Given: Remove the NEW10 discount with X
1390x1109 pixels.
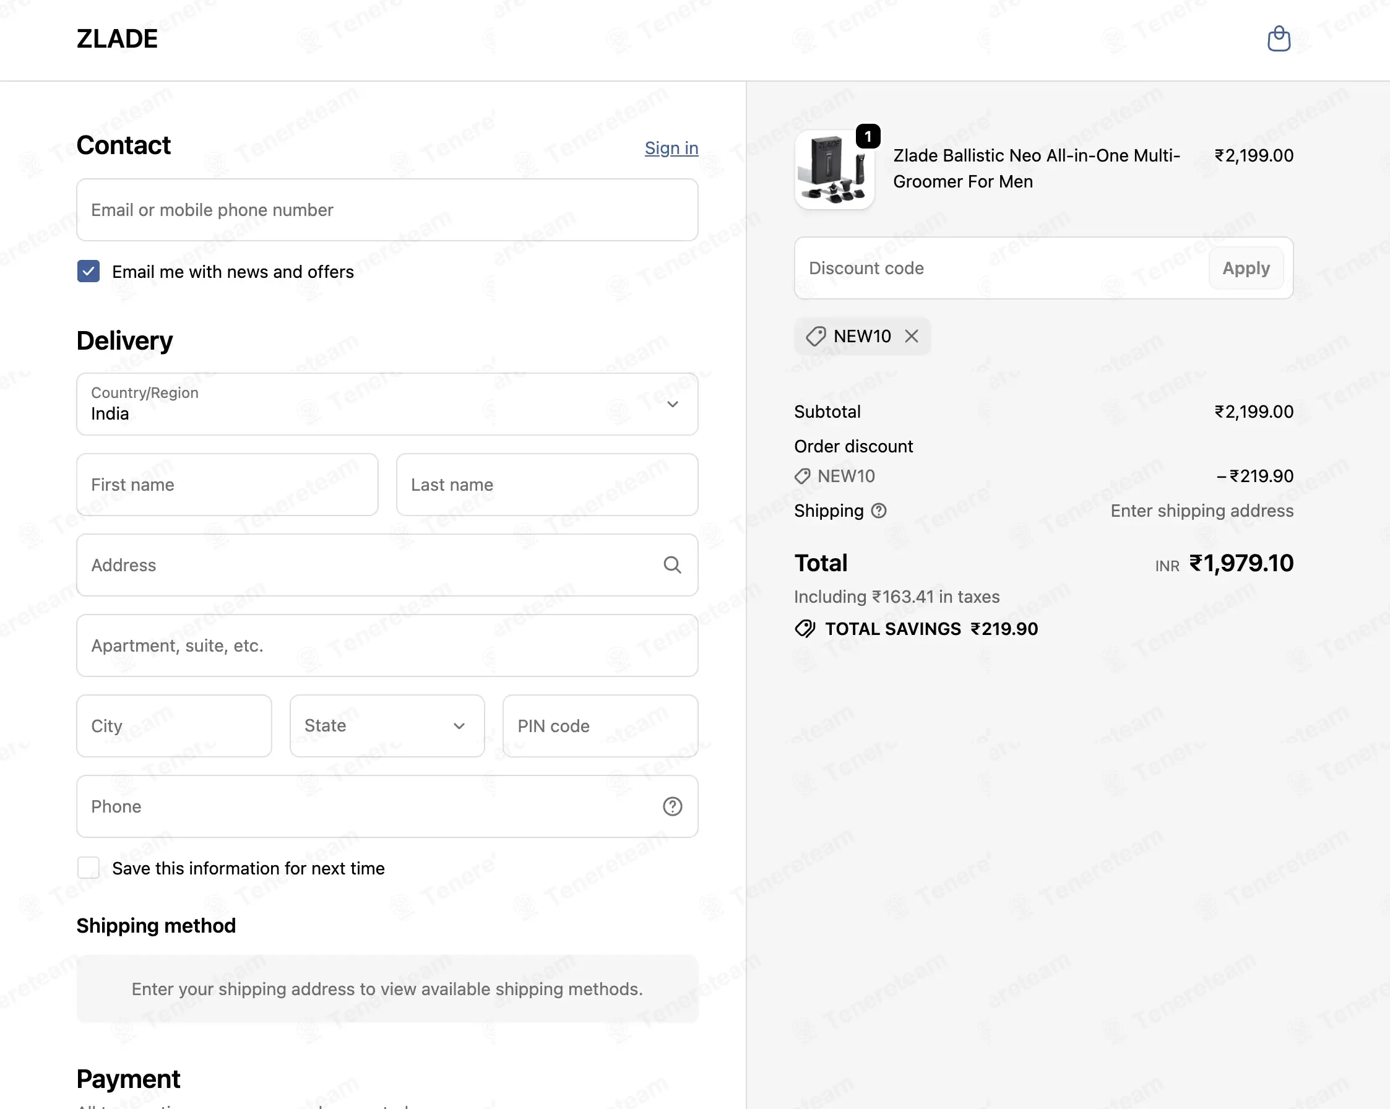Looking at the screenshot, I should click(911, 336).
